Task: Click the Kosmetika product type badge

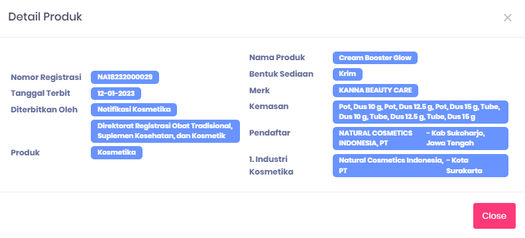Action: pos(117,153)
